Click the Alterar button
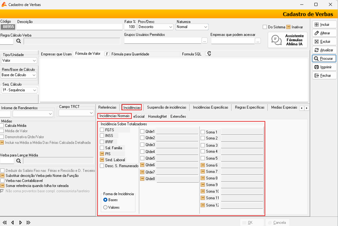The image size is (338, 226). (324, 33)
